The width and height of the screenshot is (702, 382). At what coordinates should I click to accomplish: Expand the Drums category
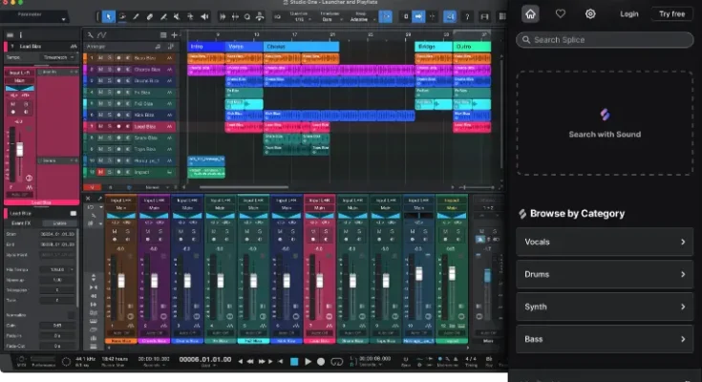605,275
